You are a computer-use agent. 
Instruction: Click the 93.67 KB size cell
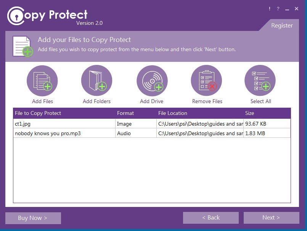267,124
